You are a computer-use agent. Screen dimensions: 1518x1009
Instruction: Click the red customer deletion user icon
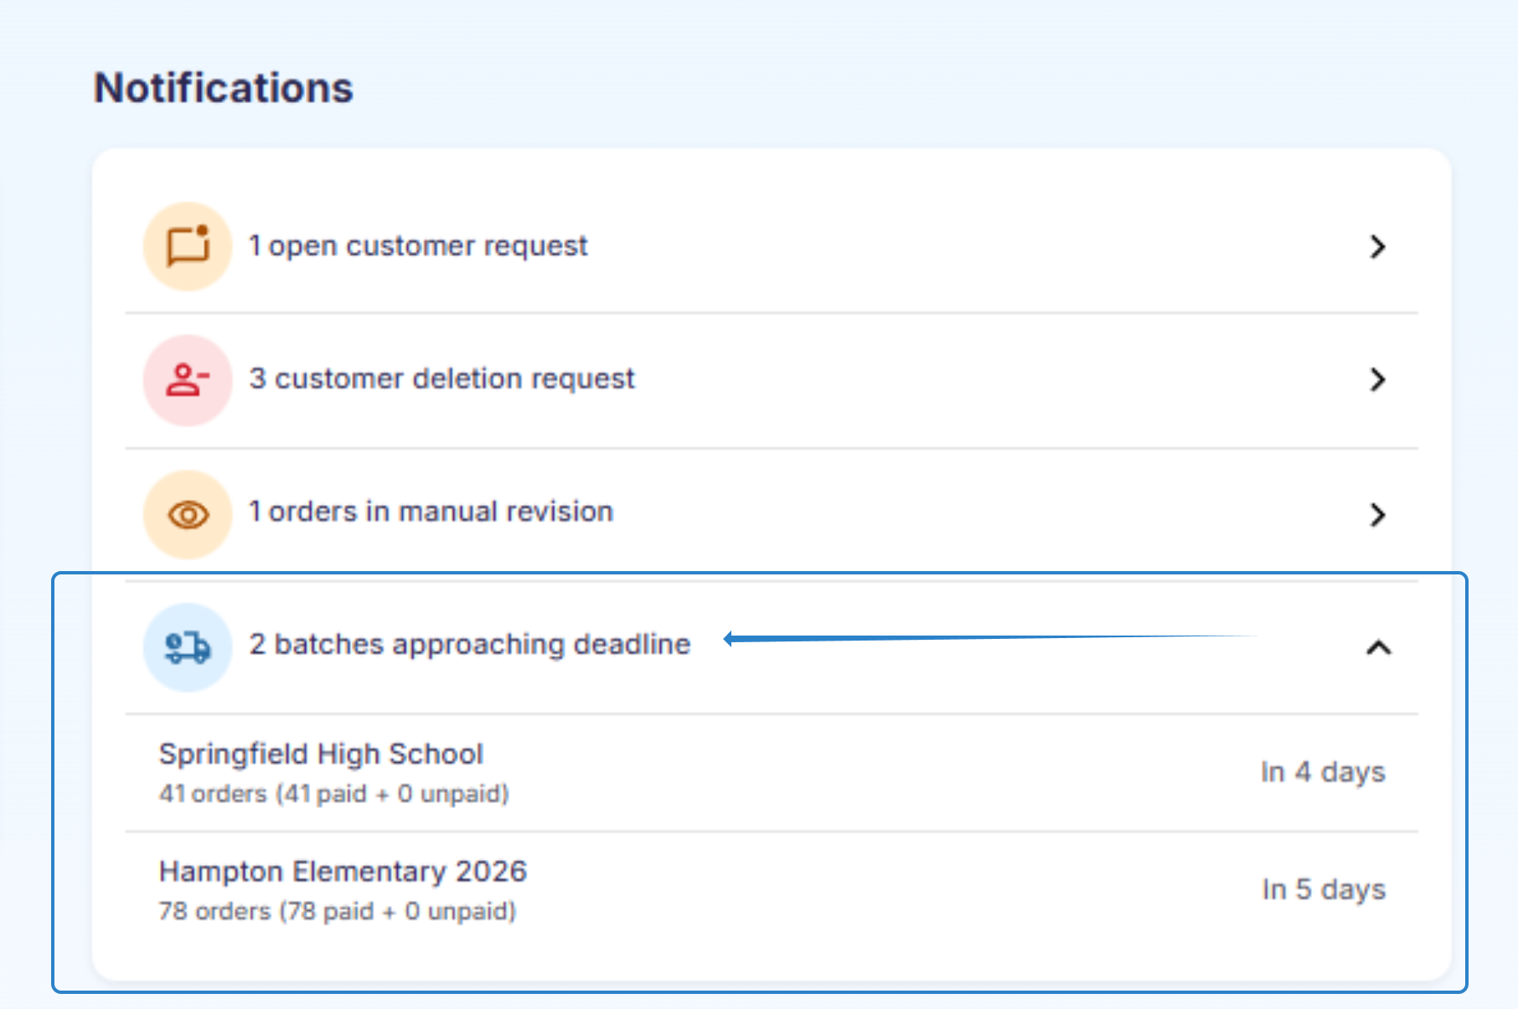pyautogui.click(x=188, y=380)
